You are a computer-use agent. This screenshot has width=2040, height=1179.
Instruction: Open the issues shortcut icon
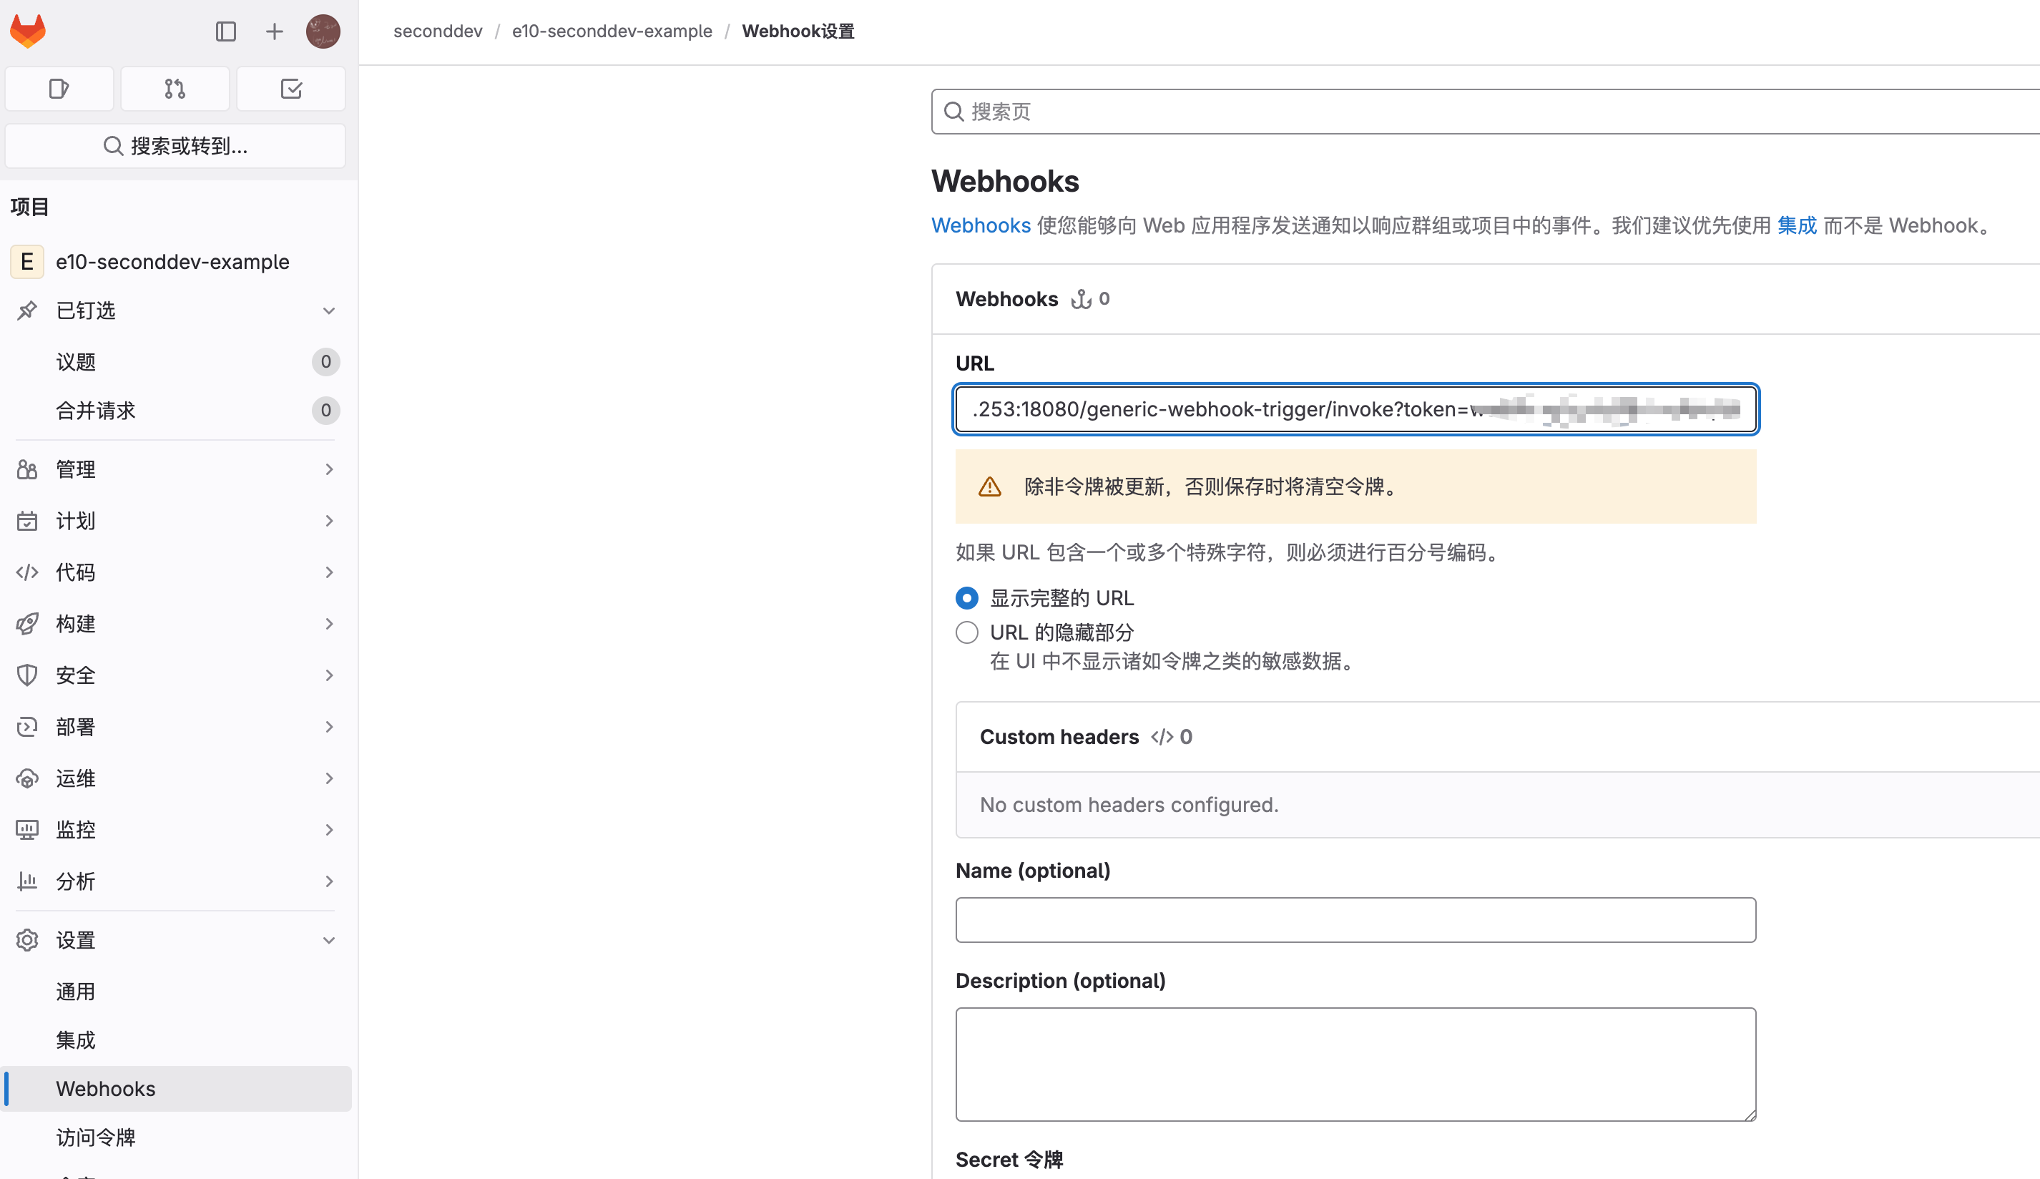click(59, 88)
